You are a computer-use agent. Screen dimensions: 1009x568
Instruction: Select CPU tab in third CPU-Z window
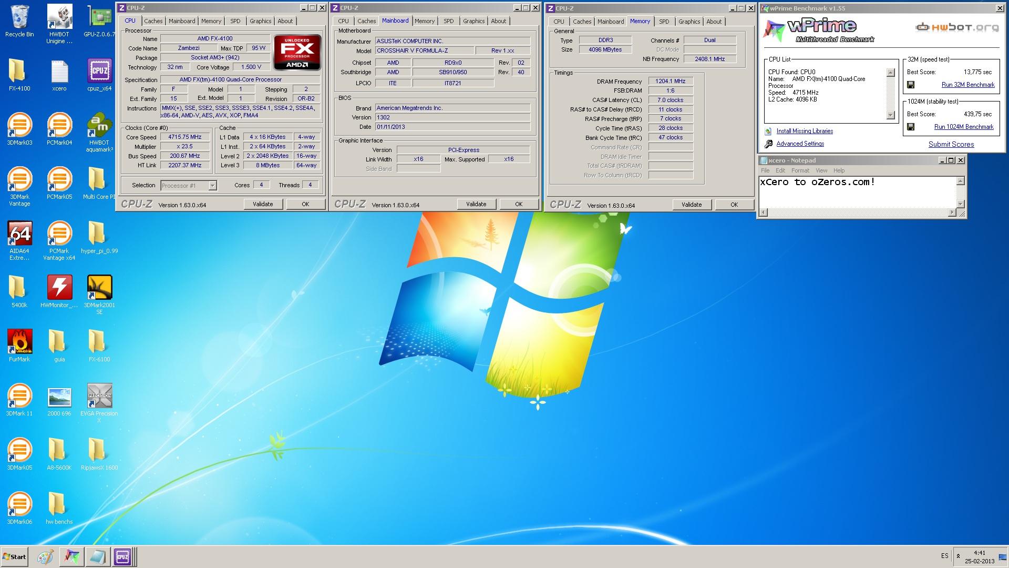click(559, 22)
